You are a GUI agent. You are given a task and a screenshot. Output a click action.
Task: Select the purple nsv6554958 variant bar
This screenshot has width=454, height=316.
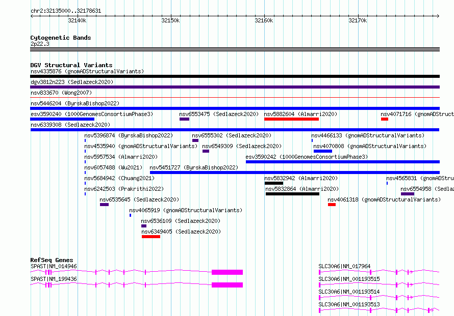click(x=408, y=194)
